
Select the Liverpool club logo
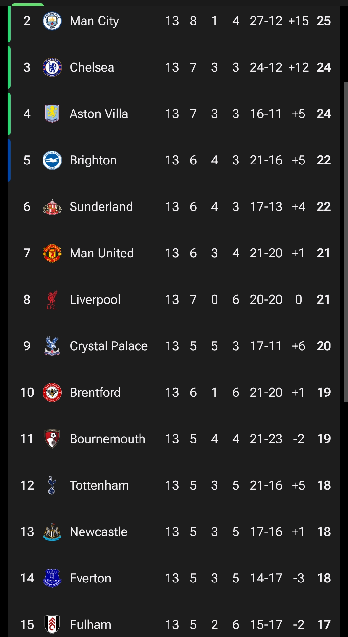click(x=52, y=300)
